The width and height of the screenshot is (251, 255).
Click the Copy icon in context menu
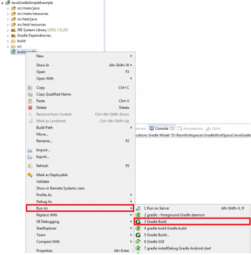pyautogui.click(x=30, y=88)
